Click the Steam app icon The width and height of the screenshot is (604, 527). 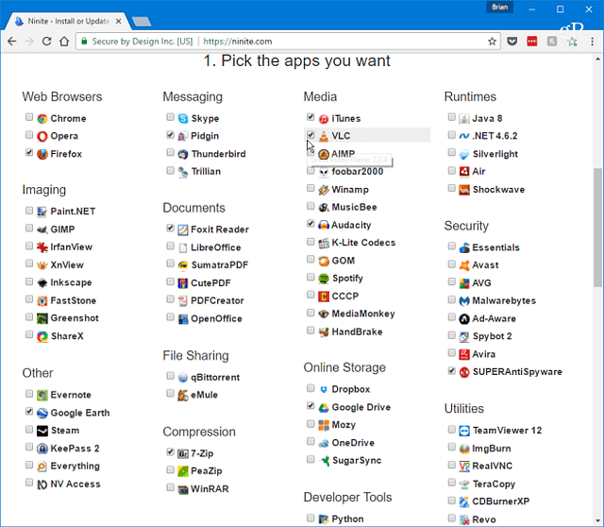coord(42,431)
